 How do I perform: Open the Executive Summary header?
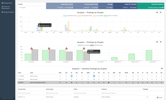click(x=157, y=4)
